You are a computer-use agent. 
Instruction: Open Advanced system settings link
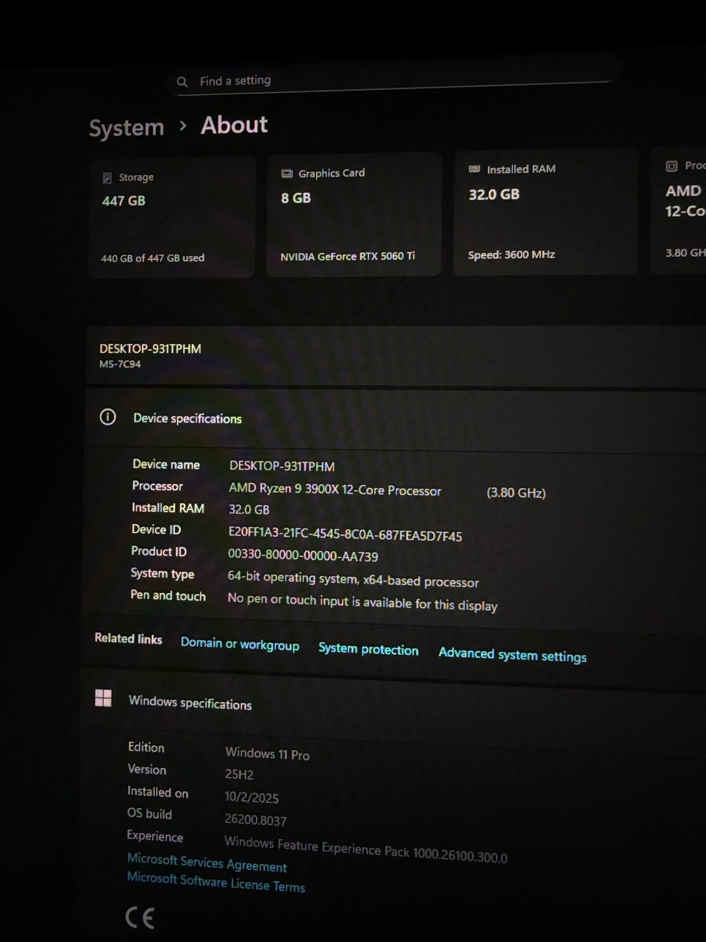point(513,654)
